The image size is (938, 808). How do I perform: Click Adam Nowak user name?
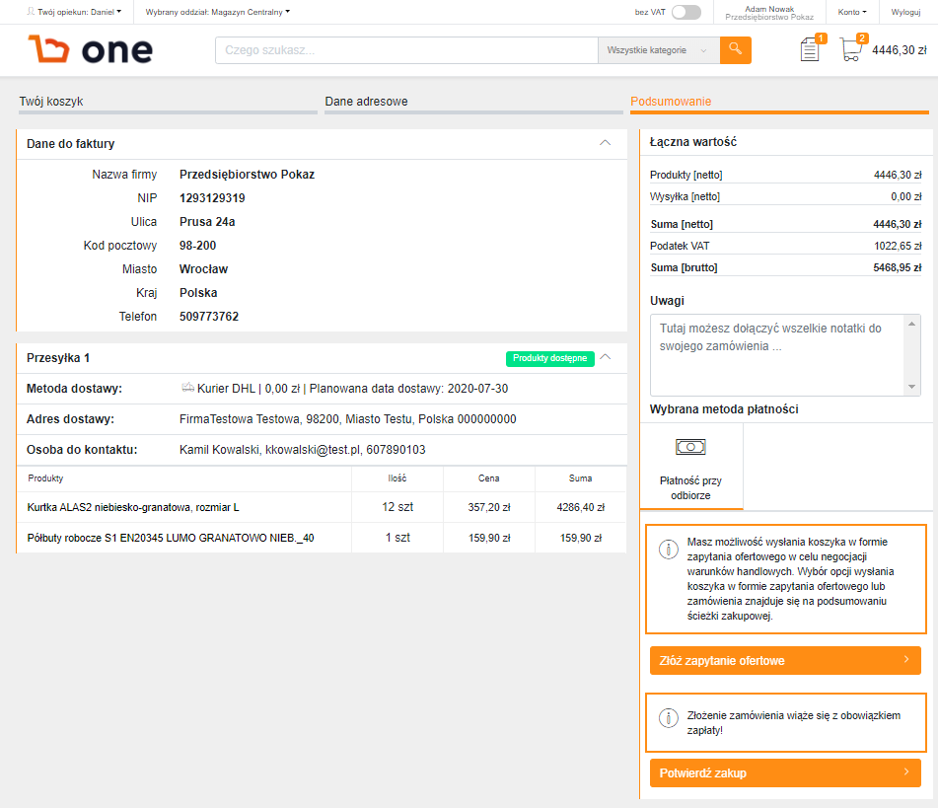click(769, 8)
